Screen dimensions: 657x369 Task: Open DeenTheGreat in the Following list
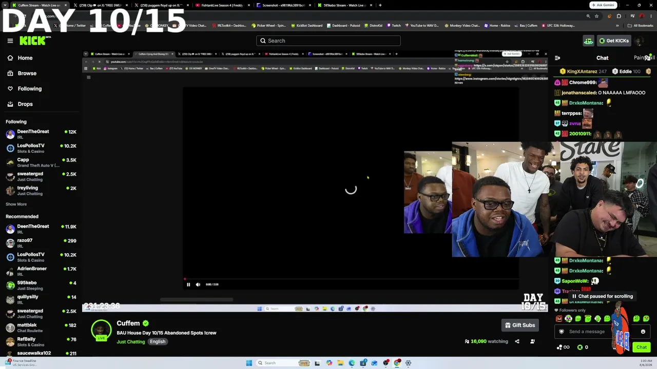click(x=41, y=134)
